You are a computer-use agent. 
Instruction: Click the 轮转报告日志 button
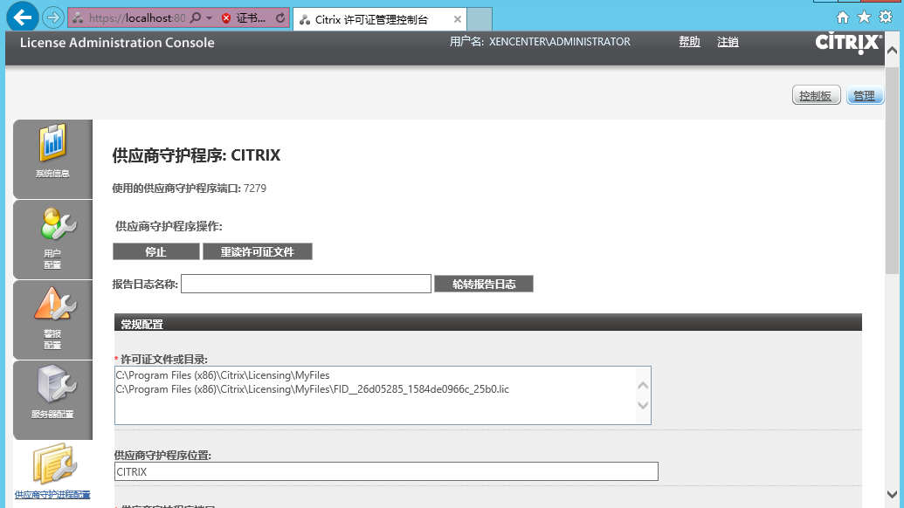[484, 284]
